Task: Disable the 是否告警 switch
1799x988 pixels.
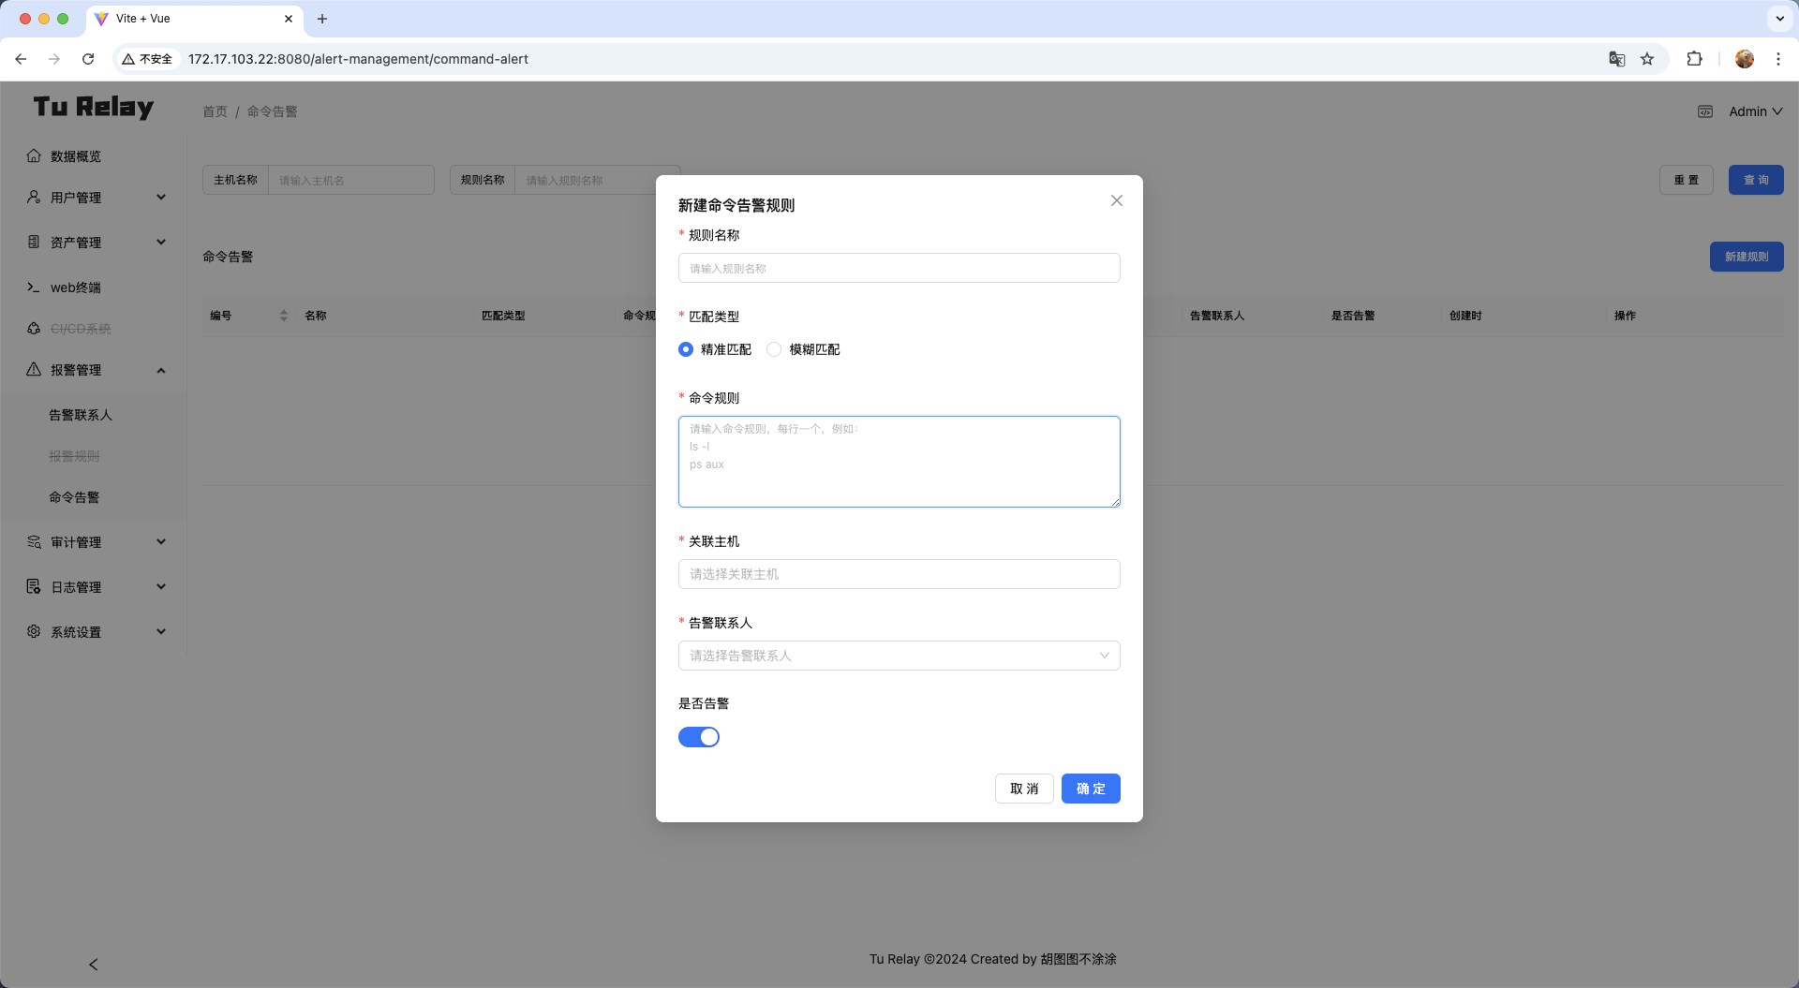Action: 699,737
